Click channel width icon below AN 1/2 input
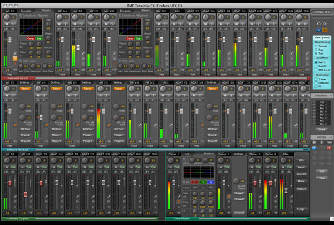 click(x=15, y=70)
